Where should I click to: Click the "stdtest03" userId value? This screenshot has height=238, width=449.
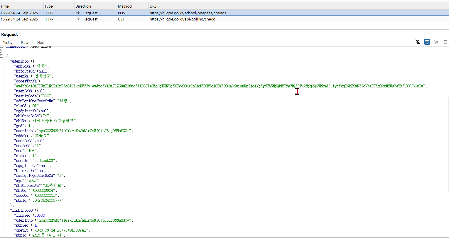(x=45, y=161)
